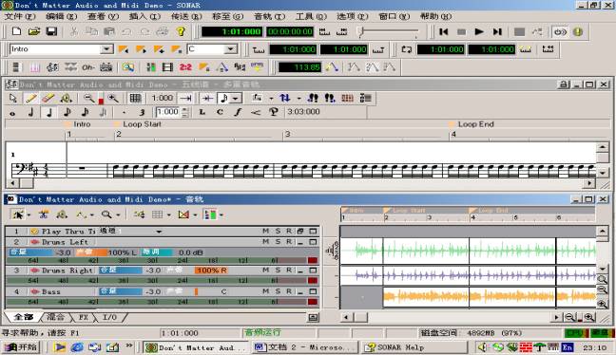Switch to the 混合 (Mix) tab
The height and width of the screenshot is (355, 616).
click(x=56, y=317)
